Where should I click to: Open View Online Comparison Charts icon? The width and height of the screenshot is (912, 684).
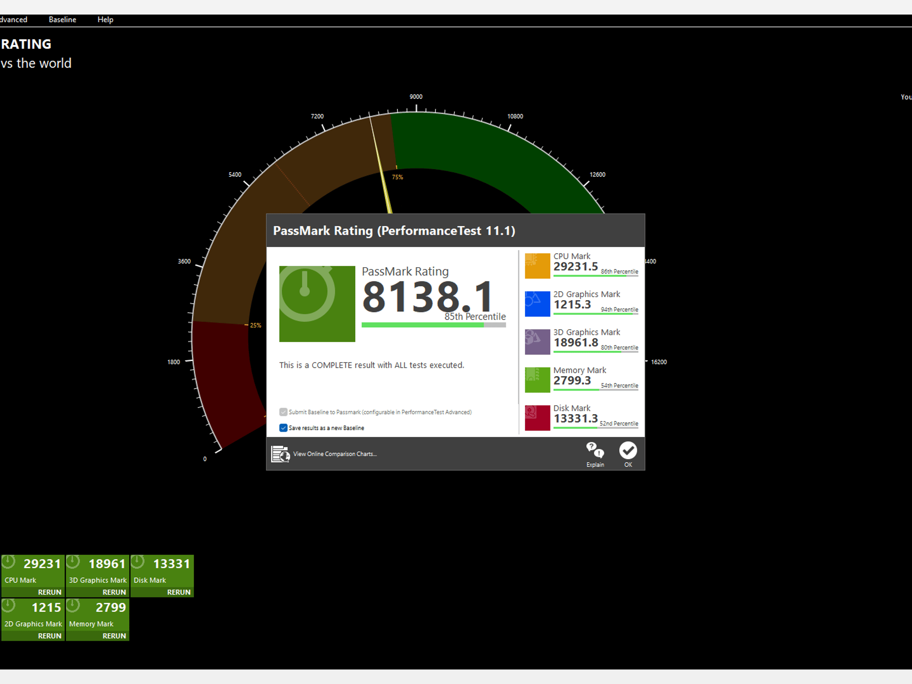[x=281, y=454]
